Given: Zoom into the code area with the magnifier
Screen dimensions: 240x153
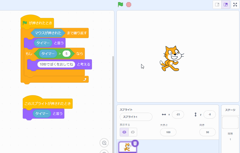Looking at the screenshot, I should click(104, 143).
